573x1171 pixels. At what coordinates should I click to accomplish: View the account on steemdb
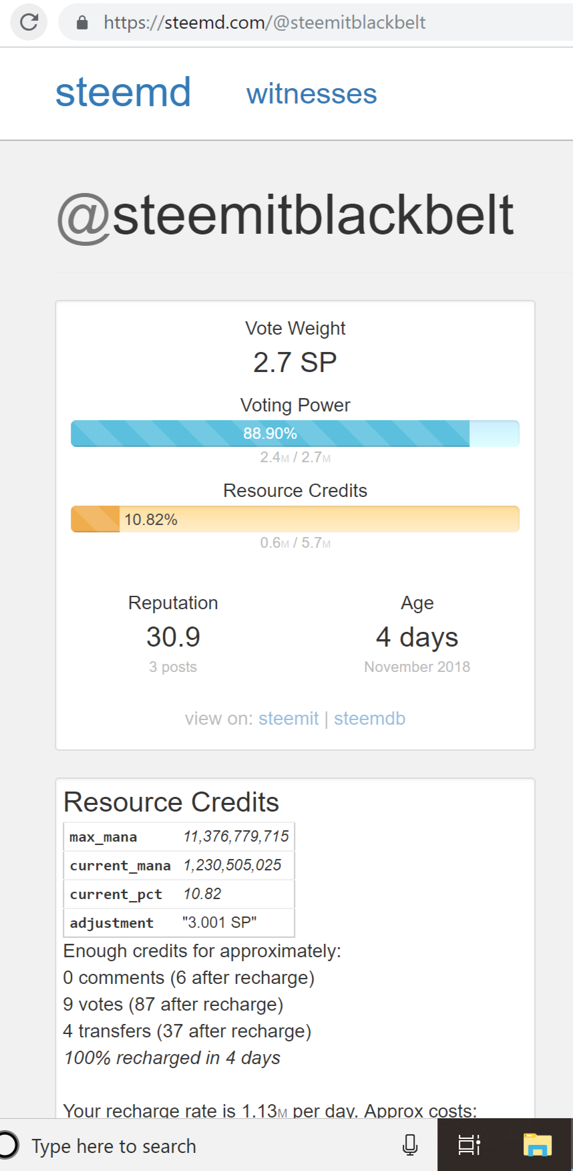(369, 719)
